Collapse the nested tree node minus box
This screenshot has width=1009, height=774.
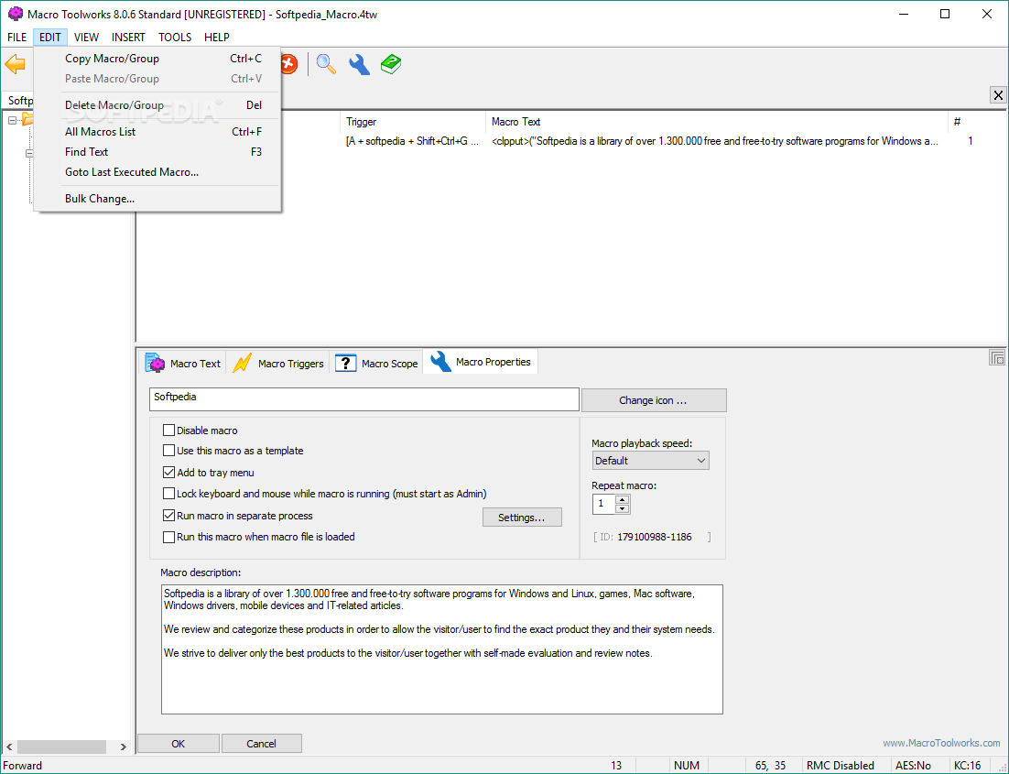point(29,153)
